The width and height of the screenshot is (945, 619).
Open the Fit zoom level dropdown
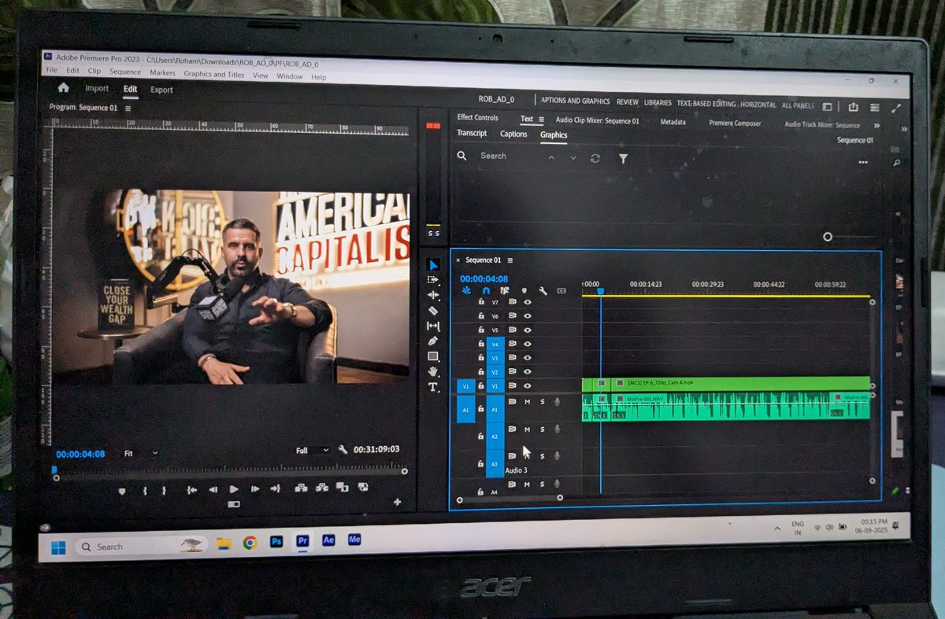point(141,453)
